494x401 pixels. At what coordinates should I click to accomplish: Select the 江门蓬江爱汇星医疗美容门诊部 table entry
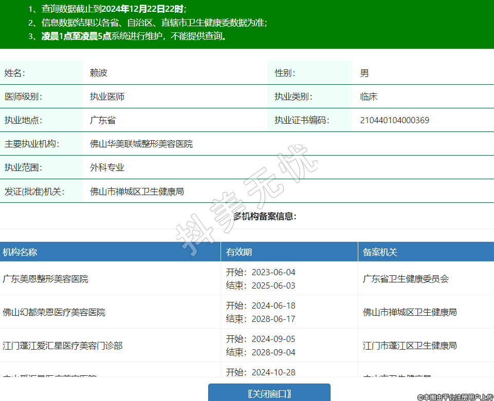[x=63, y=346]
